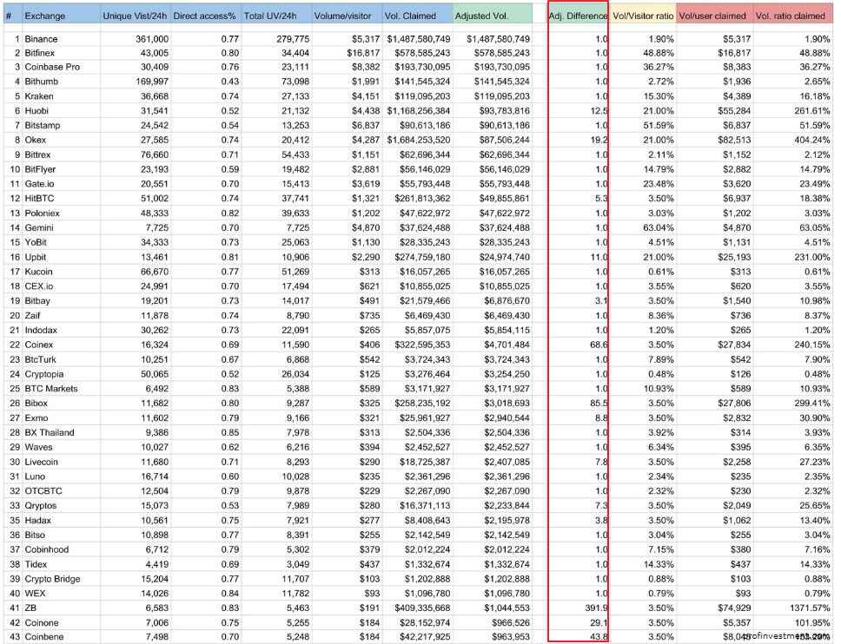Select the "Gate.io" exchange name

(40, 184)
